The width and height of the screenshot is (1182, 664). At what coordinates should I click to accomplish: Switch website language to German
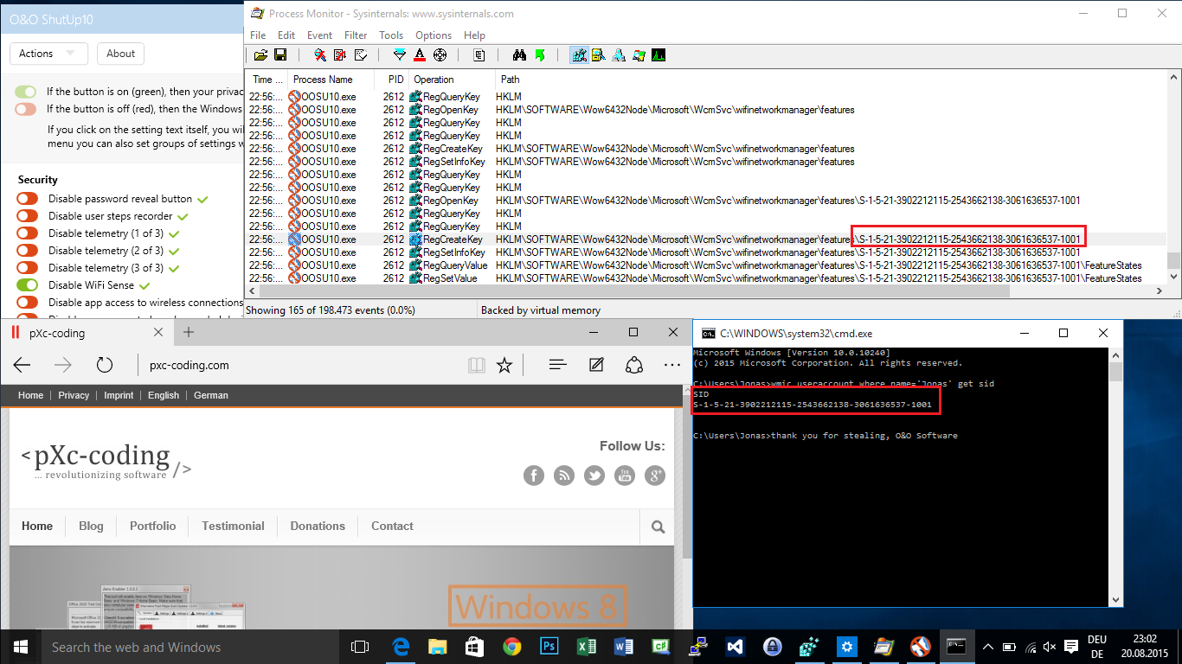point(211,395)
